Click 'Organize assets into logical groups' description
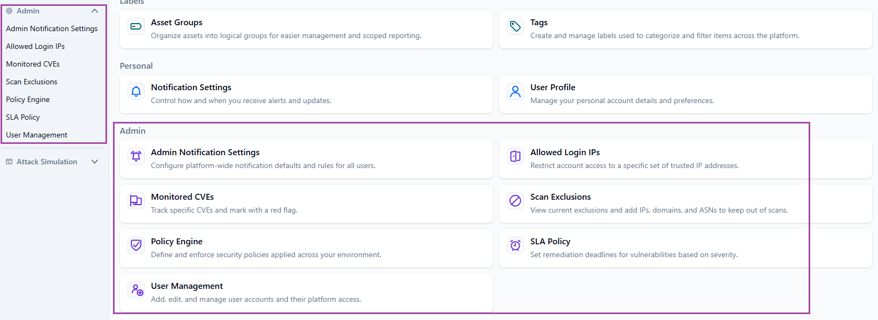Viewport: 878px width, 320px height. click(x=286, y=36)
